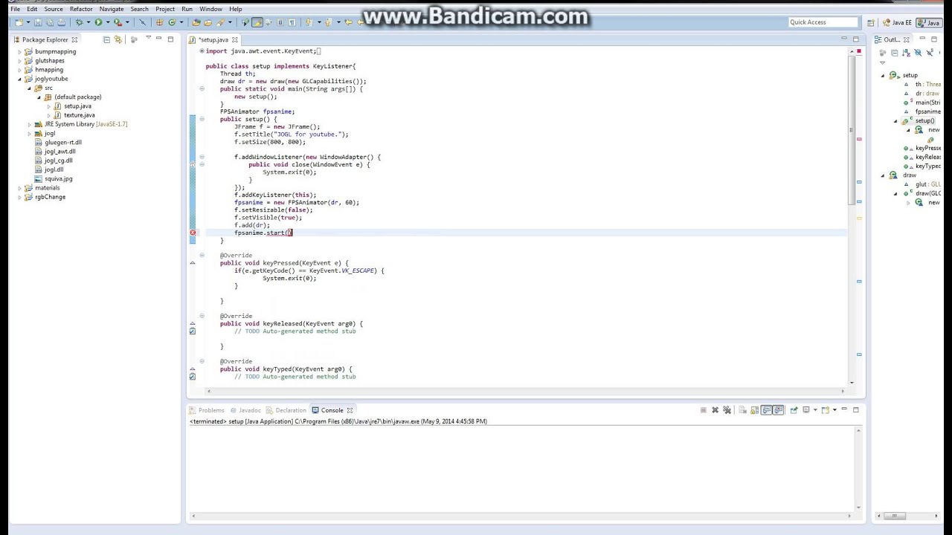Open the Refactor menu
The width and height of the screenshot is (952, 535).
pyautogui.click(x=81, y=9)
